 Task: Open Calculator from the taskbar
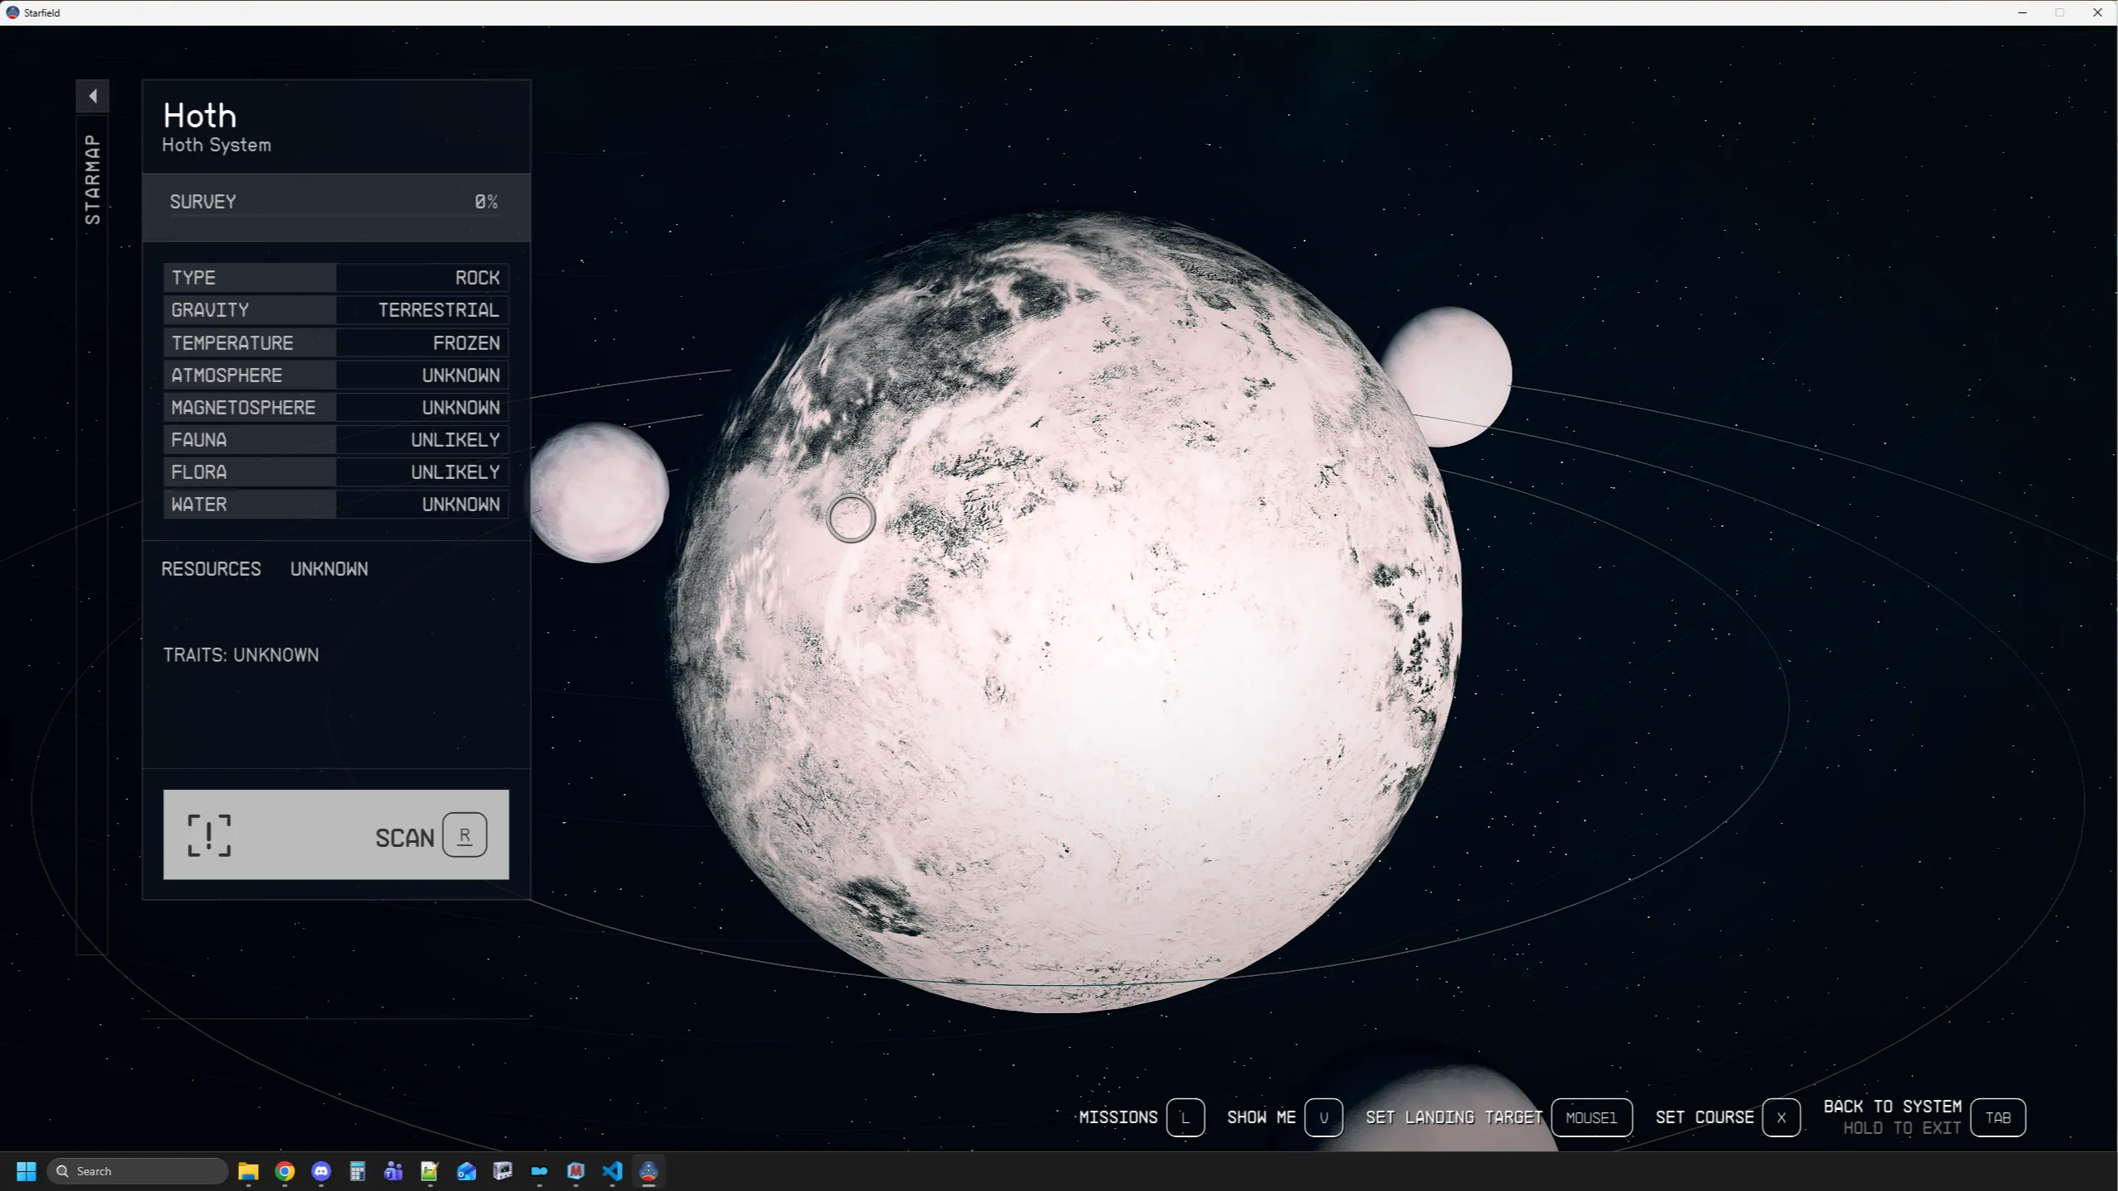coord(357,1171)
